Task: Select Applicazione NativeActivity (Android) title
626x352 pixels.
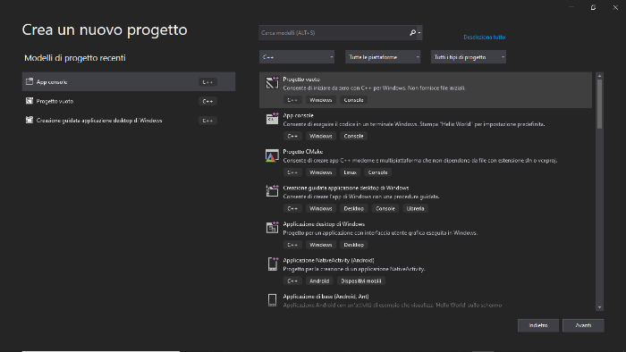Action: pos(328,260)
